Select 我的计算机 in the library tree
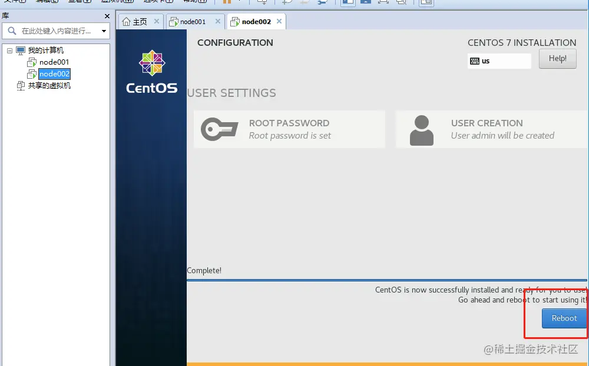 pyautogui.click(x=46, y=50)
